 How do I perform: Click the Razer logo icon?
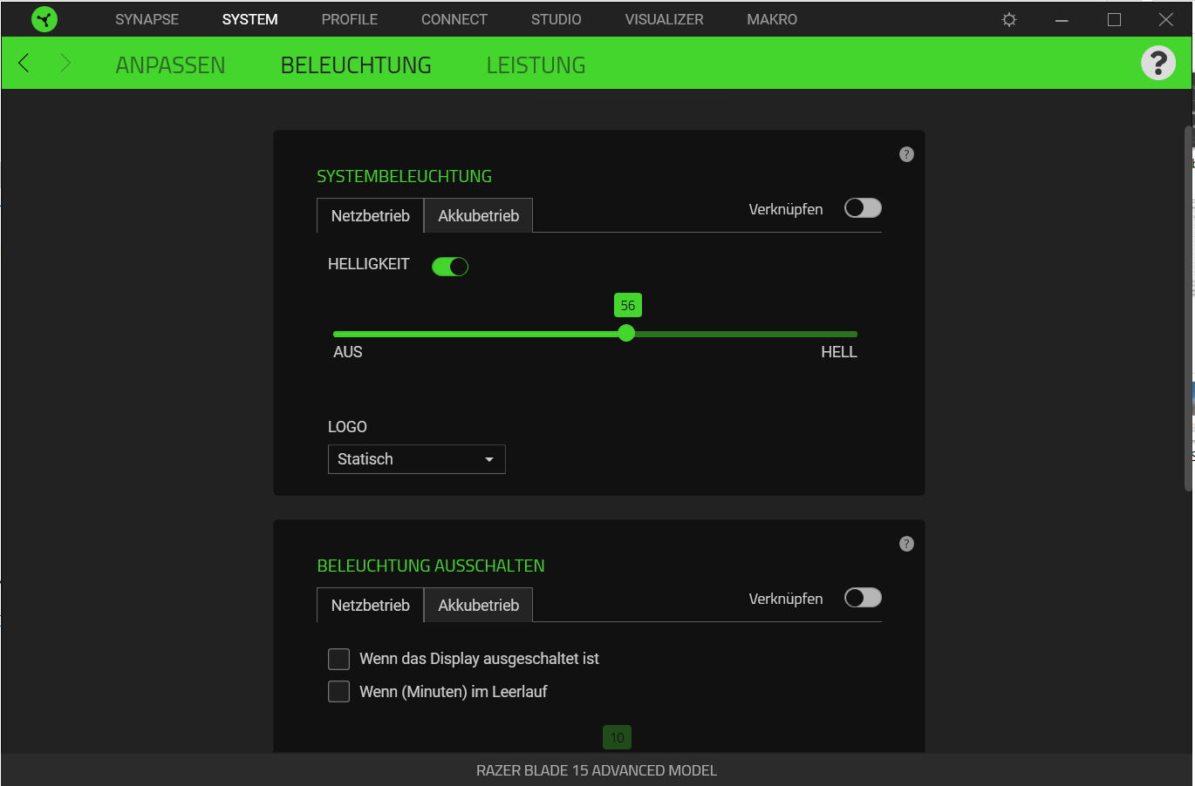coord(44,19)
